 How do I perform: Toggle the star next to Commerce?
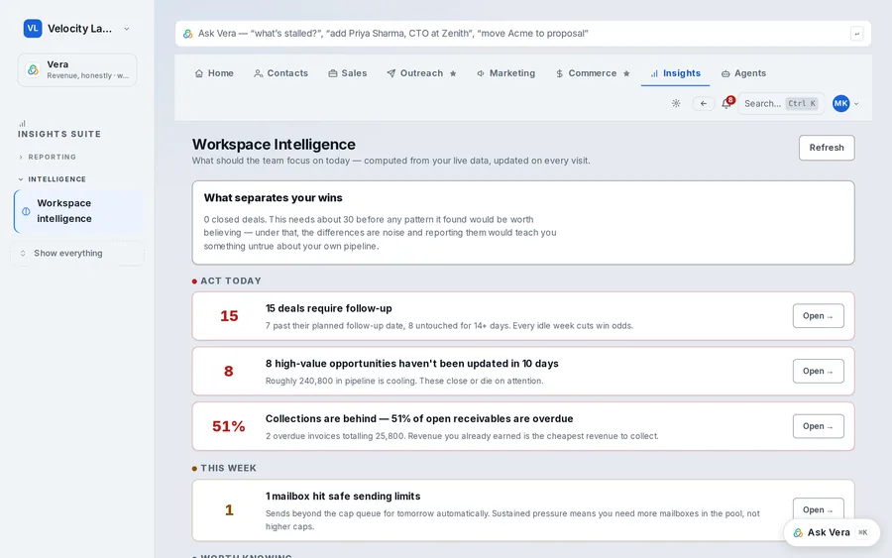[x=626, y=73]
